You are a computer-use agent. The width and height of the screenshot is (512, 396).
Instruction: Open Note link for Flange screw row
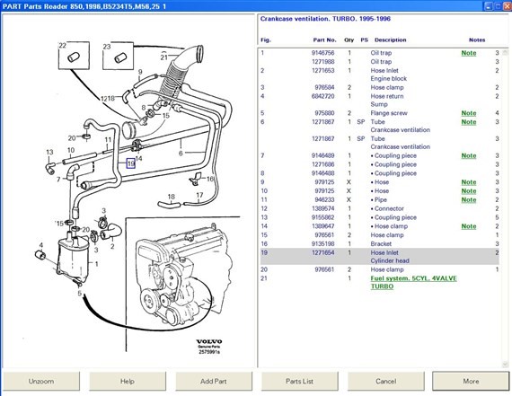(x=469, y=113)
